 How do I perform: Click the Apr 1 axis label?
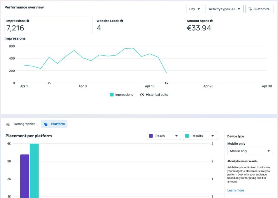24,86
